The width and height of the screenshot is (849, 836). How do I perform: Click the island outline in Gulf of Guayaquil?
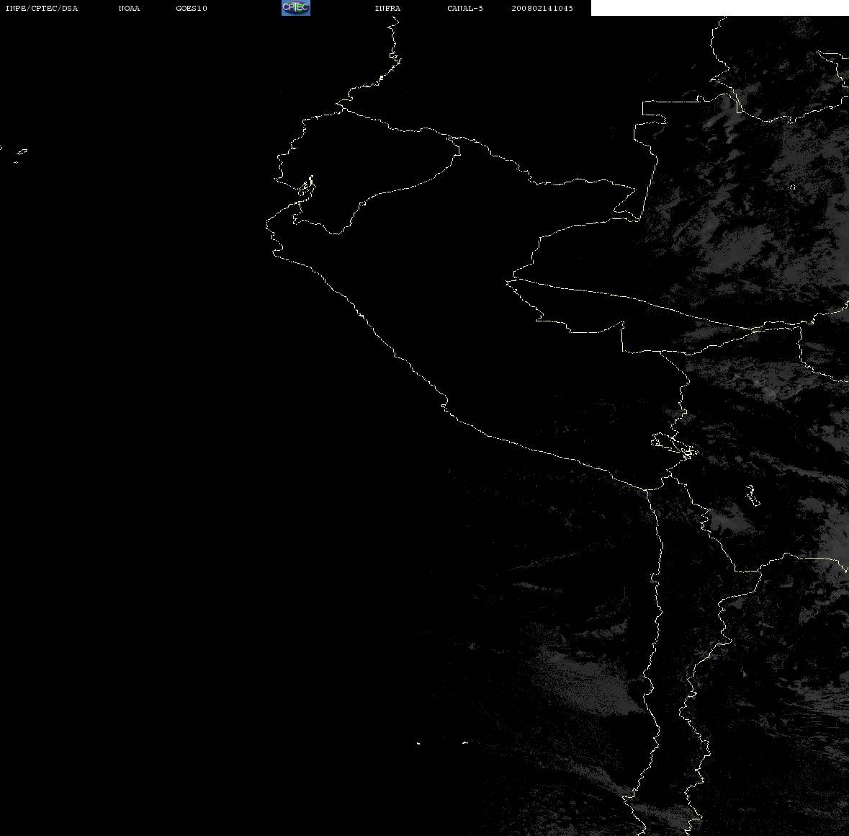[306, 187]
